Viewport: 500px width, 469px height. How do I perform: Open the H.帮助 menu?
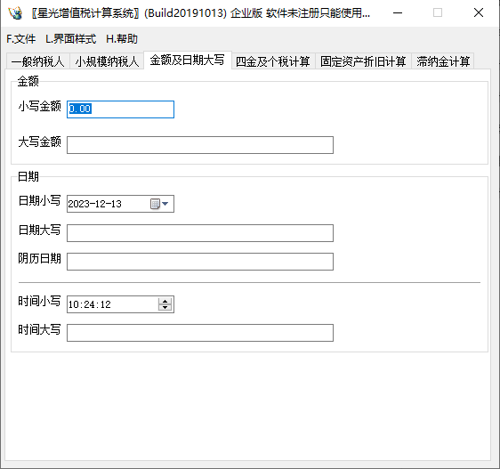122,39
